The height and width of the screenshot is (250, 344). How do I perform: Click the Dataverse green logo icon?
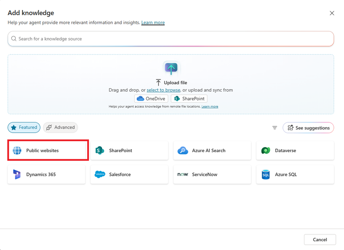[265, 151]
